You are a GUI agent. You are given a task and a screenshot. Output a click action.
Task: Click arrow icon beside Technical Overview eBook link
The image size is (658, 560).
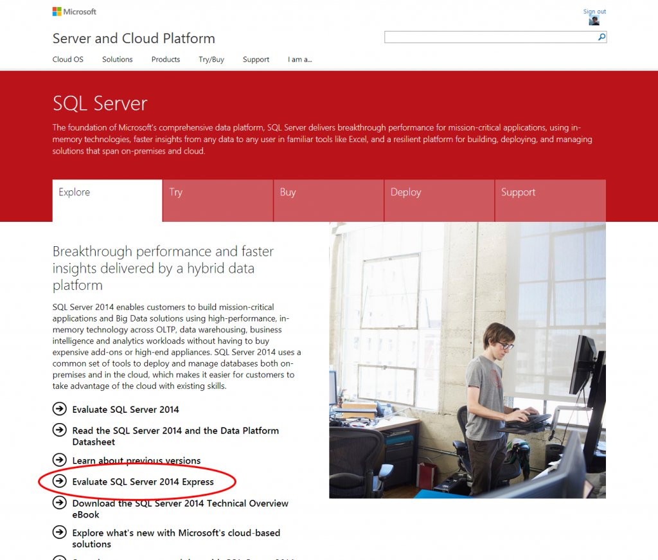(x=60, y=502)
